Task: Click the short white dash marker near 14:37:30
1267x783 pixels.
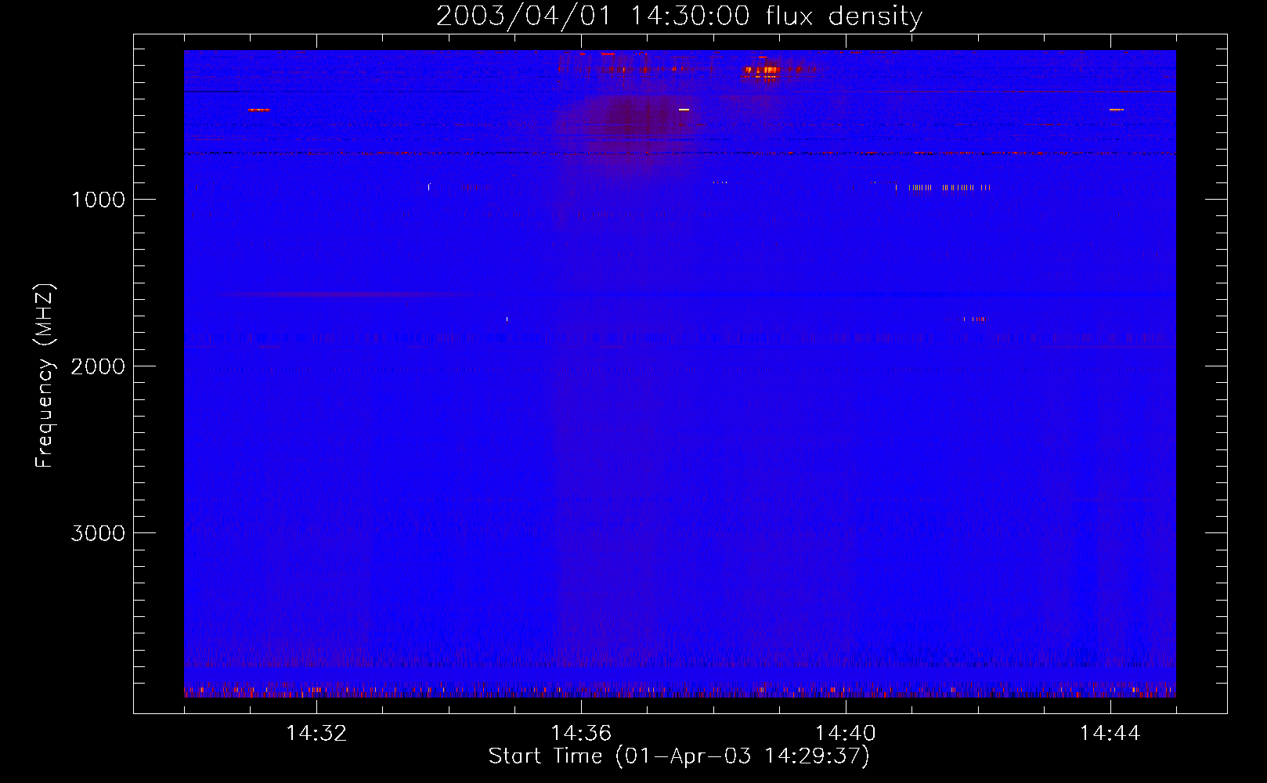Action: (684, 110)
